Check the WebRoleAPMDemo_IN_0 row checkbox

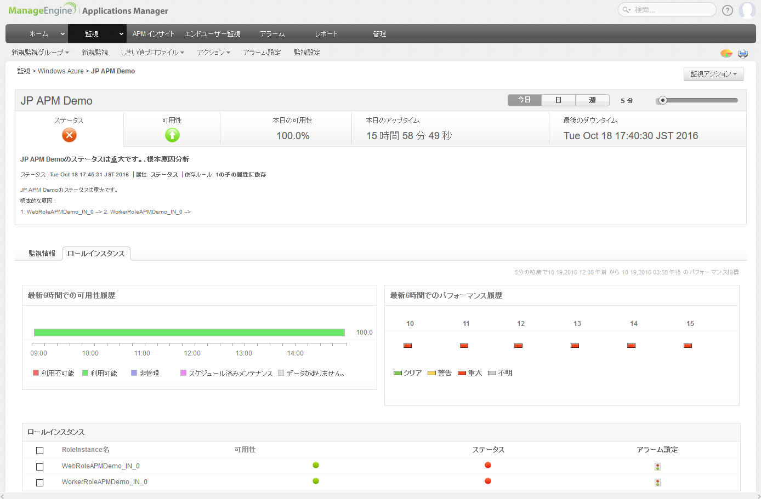pos(39,467)
